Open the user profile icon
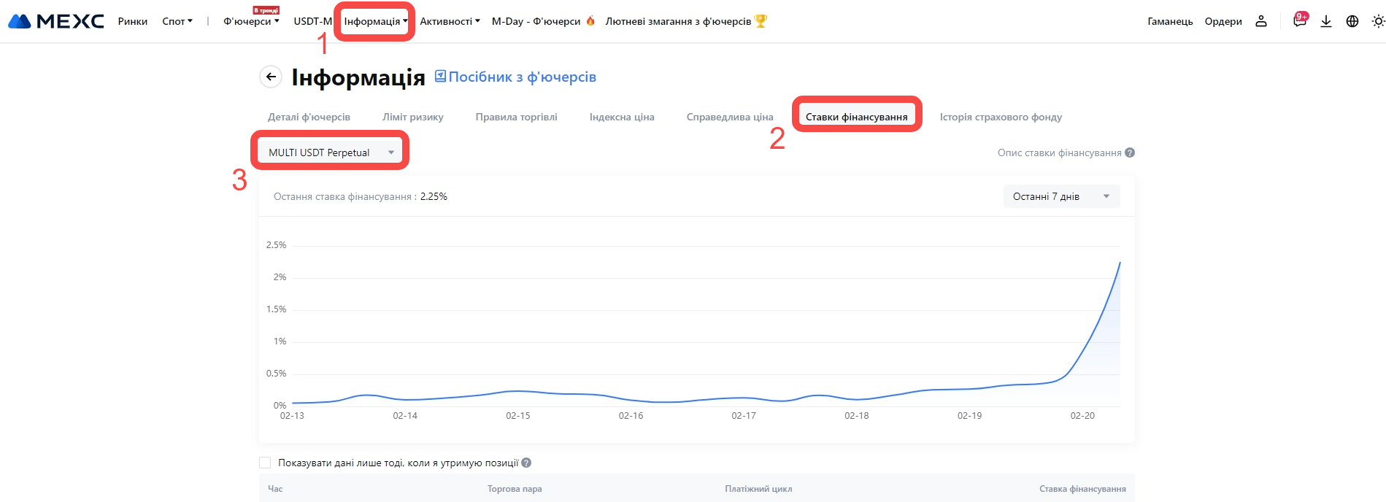Screen dimensions: 1386x502 pyautogui.click(x=1261, y=21)
